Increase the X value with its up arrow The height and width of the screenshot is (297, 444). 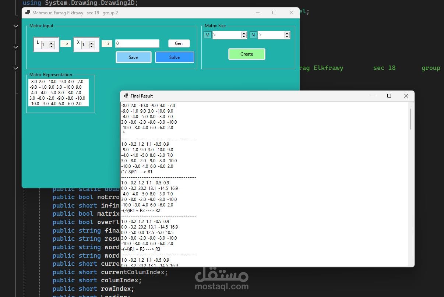pos(92,43)
